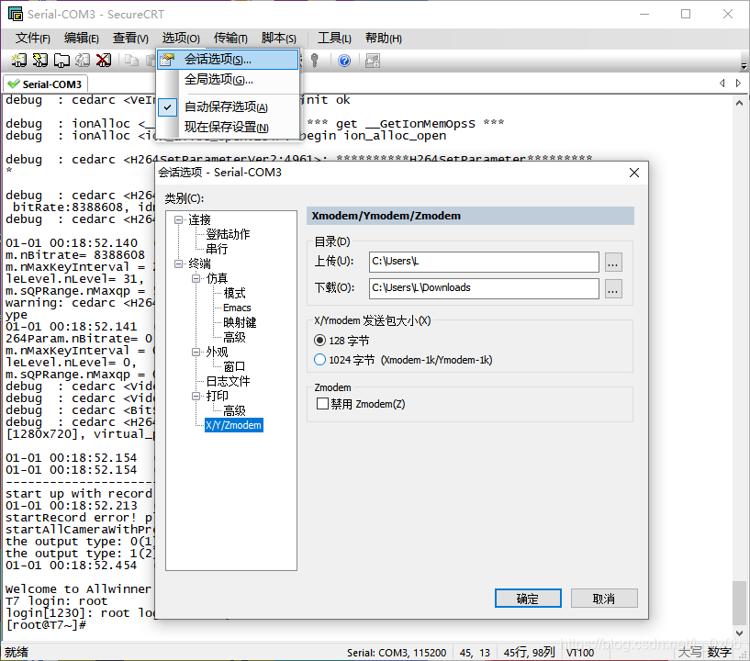Open the 传输 menu
This screenshot has height=661, width=750.
click(x=230, y=39)
